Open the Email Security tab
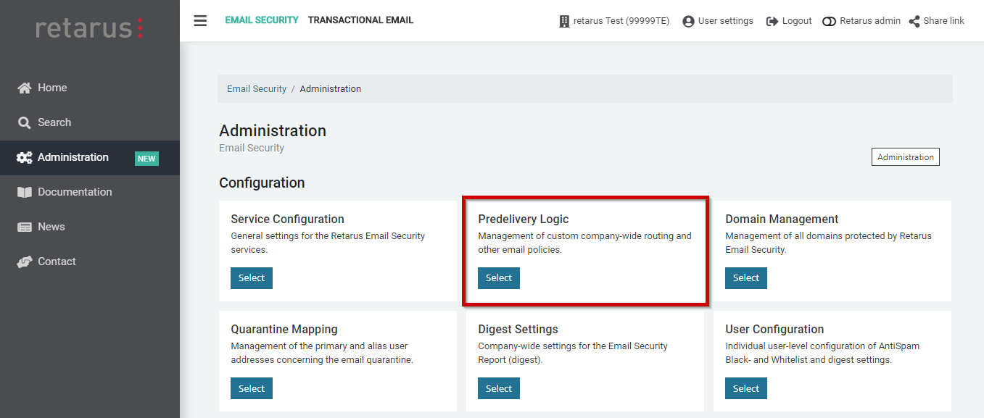The width and height of the screenshot is (984, 418). [x=261, y=20]
